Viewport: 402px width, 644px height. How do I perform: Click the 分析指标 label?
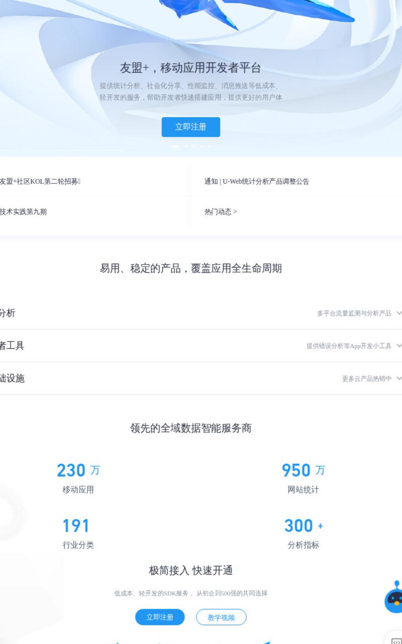pos(303,545)
